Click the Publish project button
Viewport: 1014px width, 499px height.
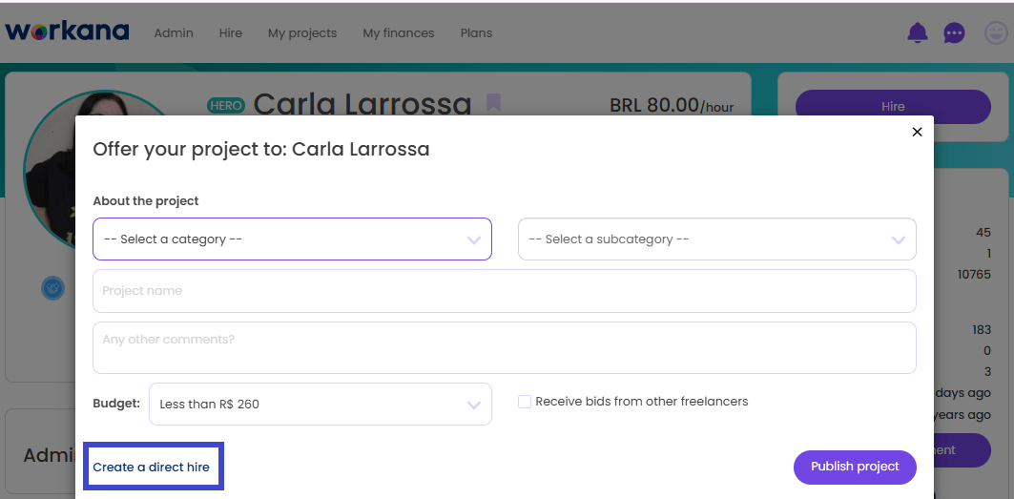pos(855,468)
